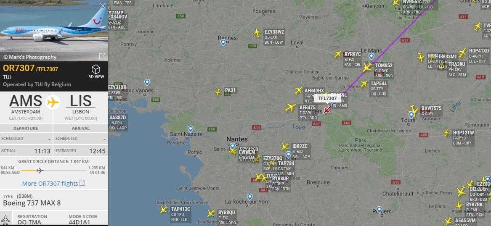Click the aircraft icon beside Registration
Image resolution: width=491 pixels, height=226 pixels.
coord(6,219)
